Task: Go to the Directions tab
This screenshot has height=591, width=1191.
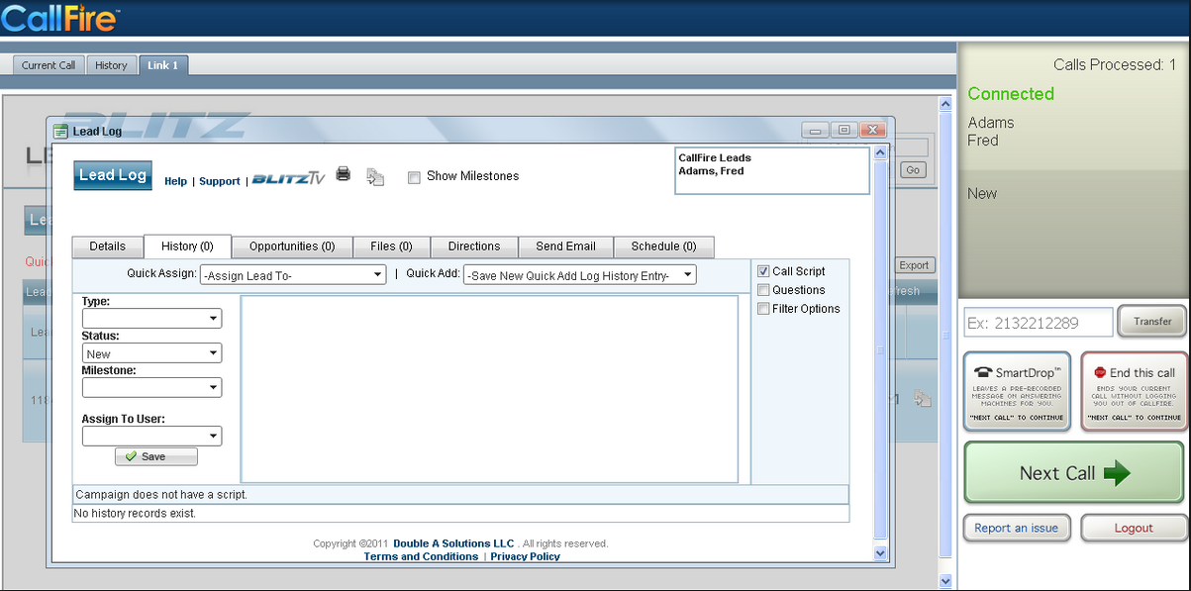Action: (x=474, y=246)
